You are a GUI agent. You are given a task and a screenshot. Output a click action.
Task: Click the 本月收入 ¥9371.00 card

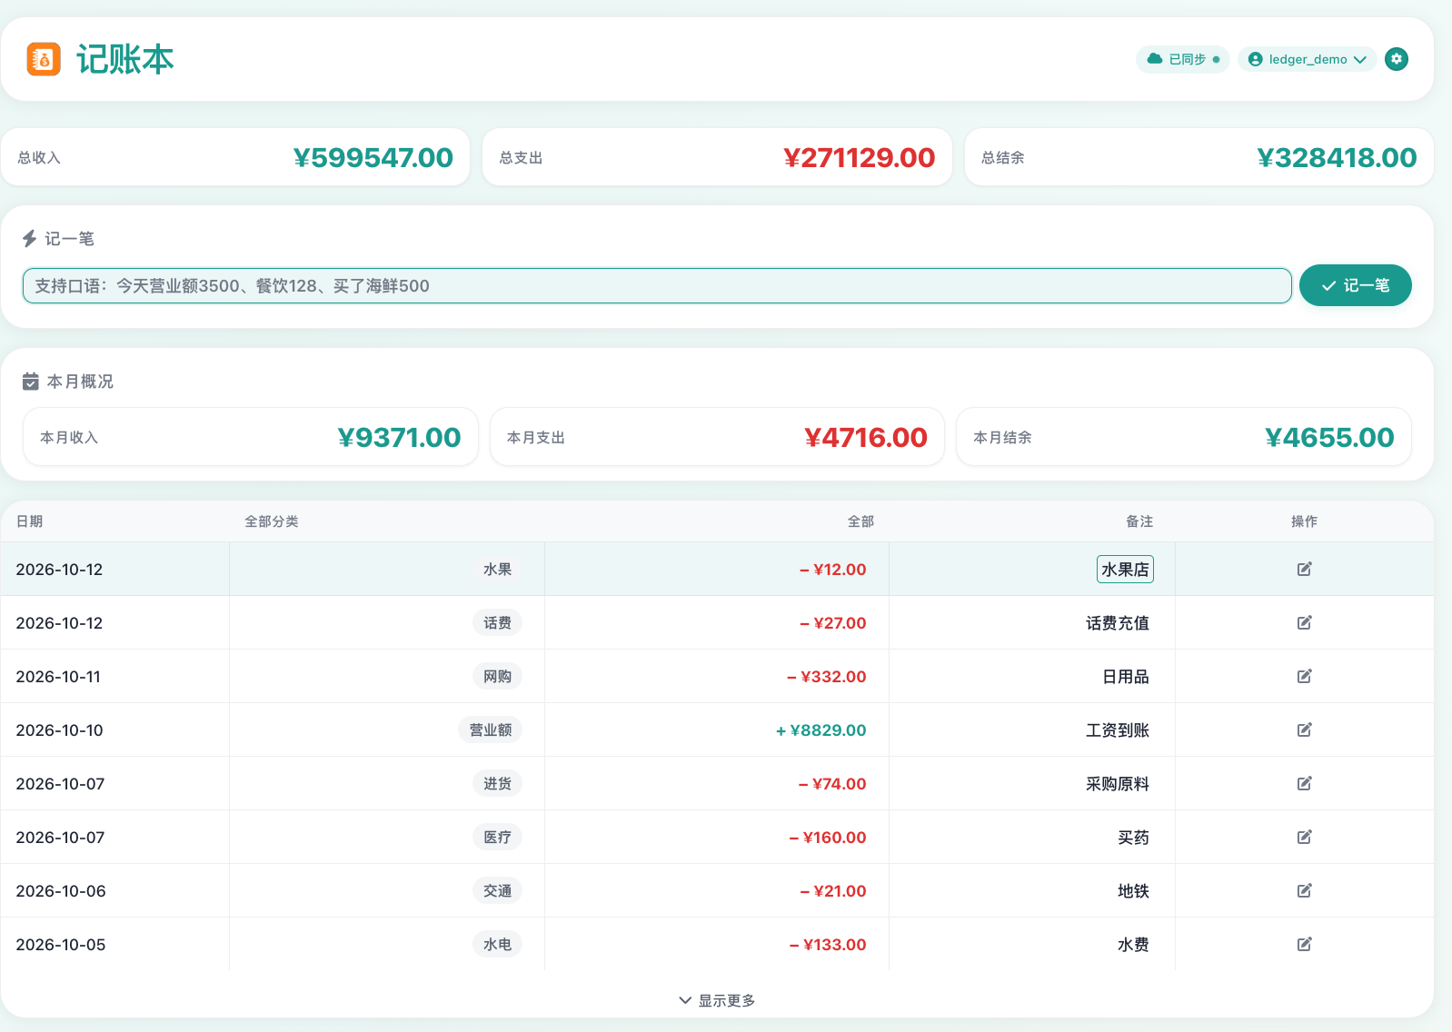tap(251, 437)
